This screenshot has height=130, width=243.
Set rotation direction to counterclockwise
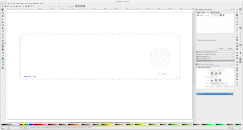[221, 15]
